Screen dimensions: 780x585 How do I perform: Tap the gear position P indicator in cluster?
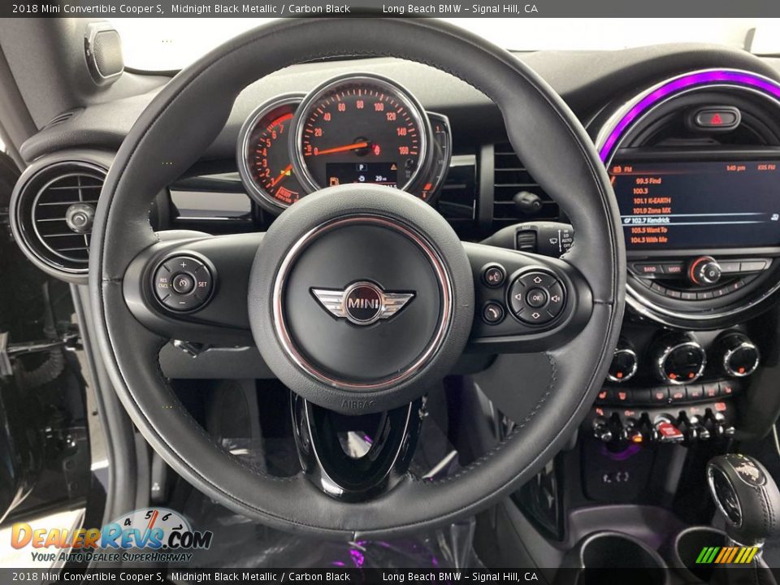tap(361, 167)
